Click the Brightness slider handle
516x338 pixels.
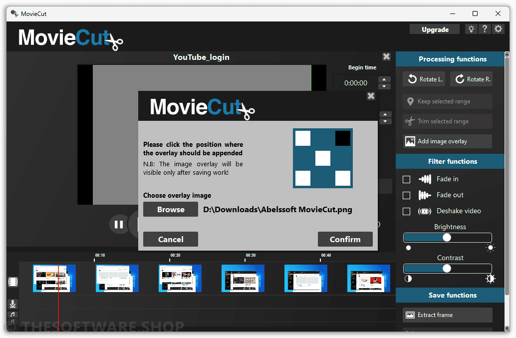tap(447, 237)
